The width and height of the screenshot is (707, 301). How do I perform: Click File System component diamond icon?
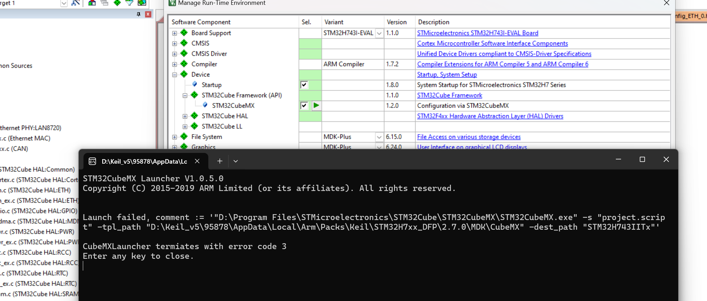click(184, 136)
